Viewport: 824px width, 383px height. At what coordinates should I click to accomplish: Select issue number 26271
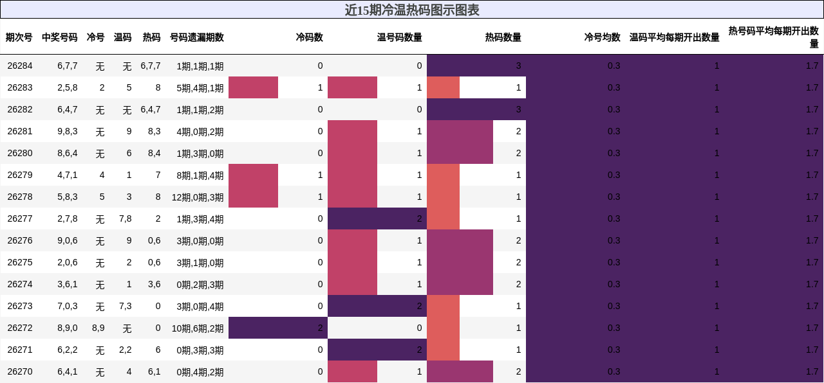pos(19,350)
